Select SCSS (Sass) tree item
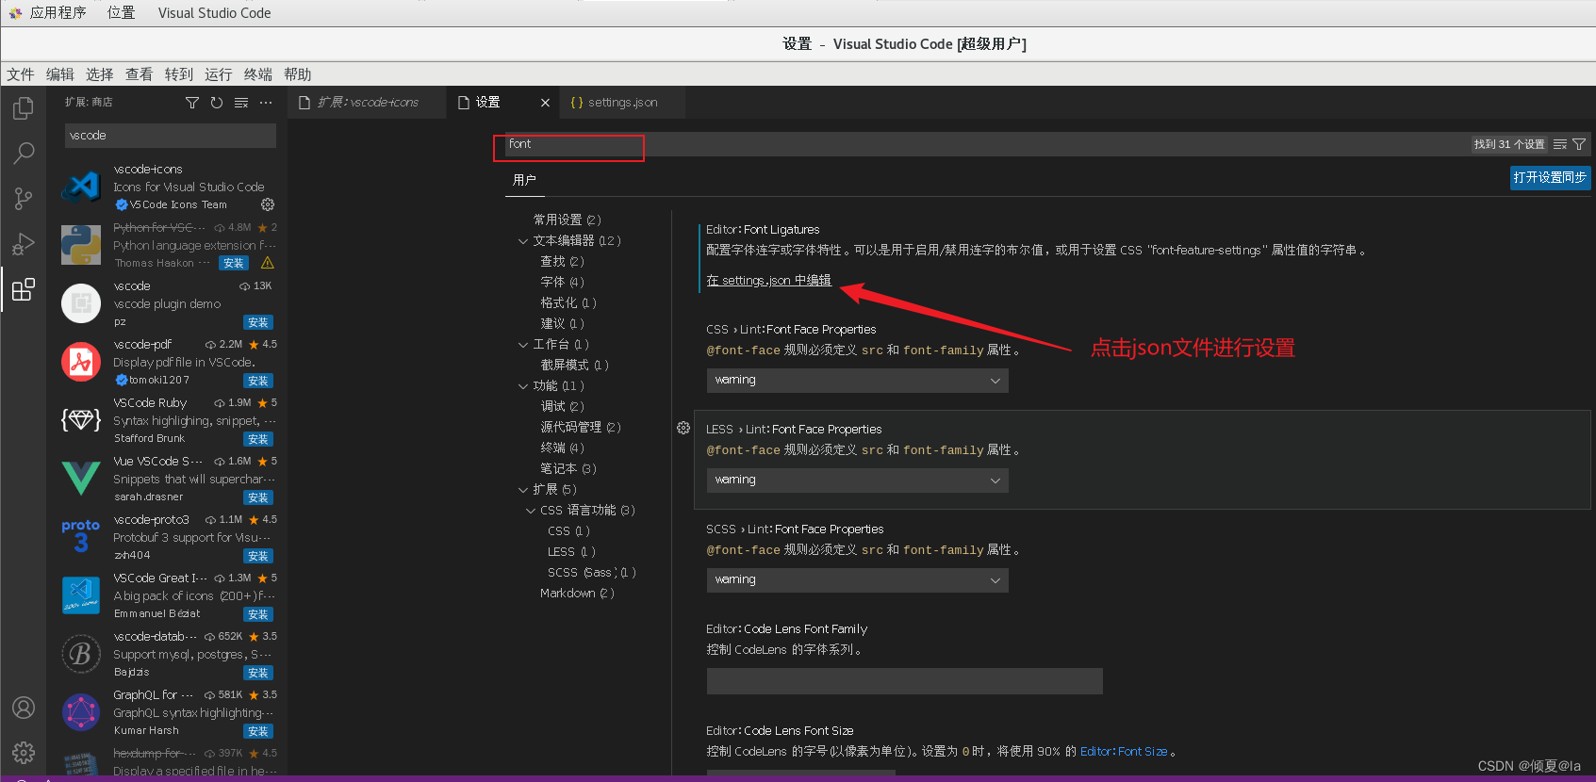The width and height of the screenshot is (1596, 782). (x=591, y=572)
